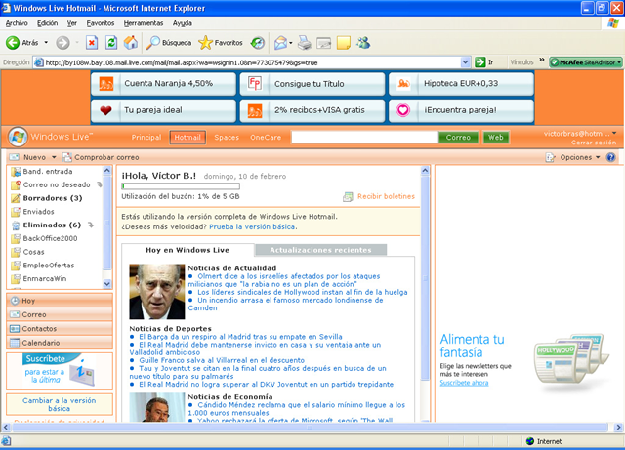This screenshot has width=625, height=450.
Task: Click the IE Back arrow icon
Action: tap(13, 43)
